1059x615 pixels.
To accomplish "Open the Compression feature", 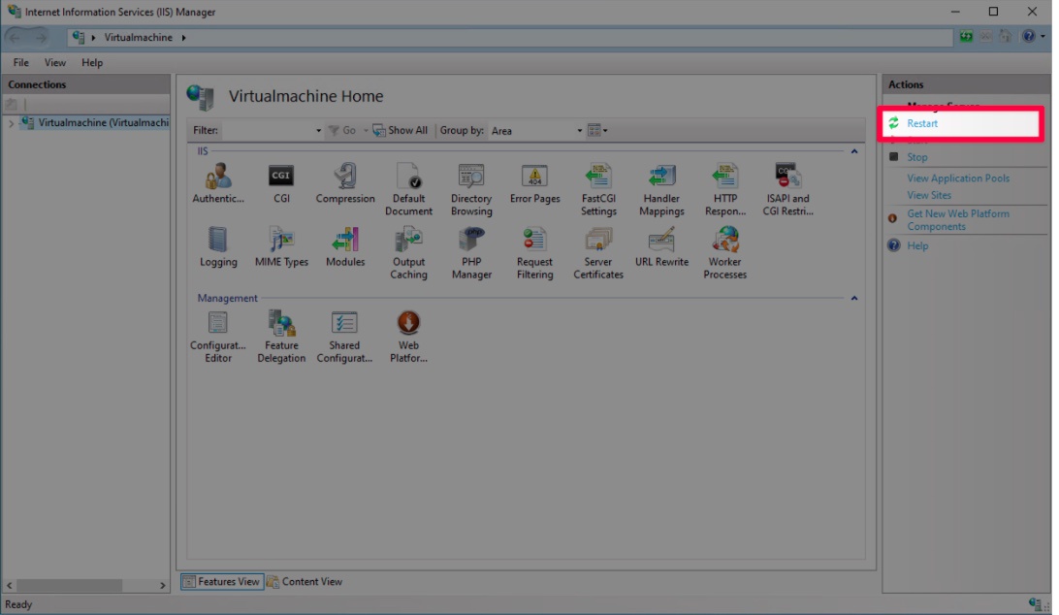I will (x=345, y=183).
